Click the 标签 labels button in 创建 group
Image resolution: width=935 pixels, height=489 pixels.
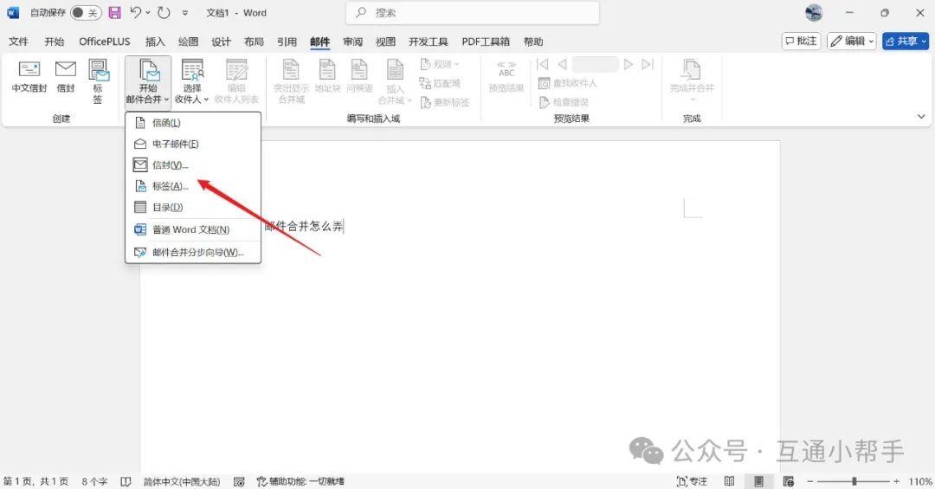(98, 81)
